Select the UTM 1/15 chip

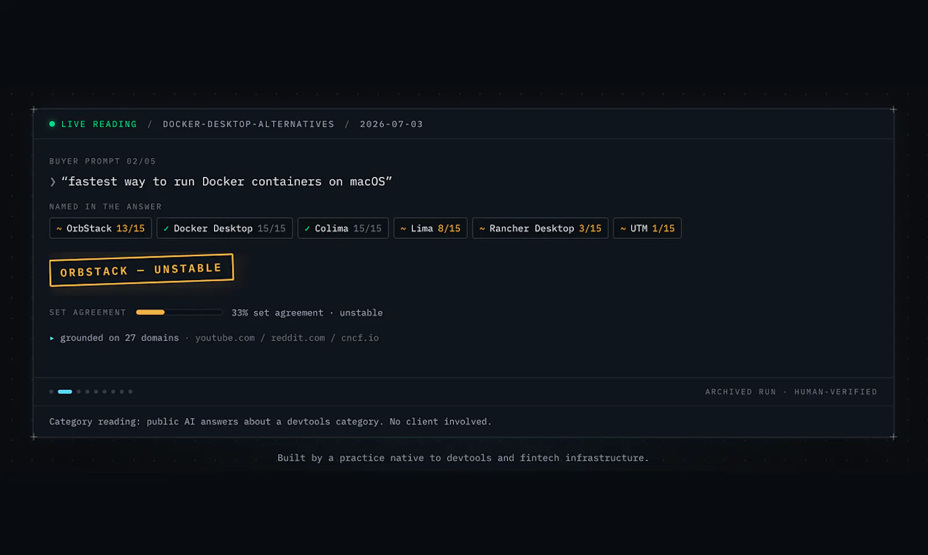647,228
